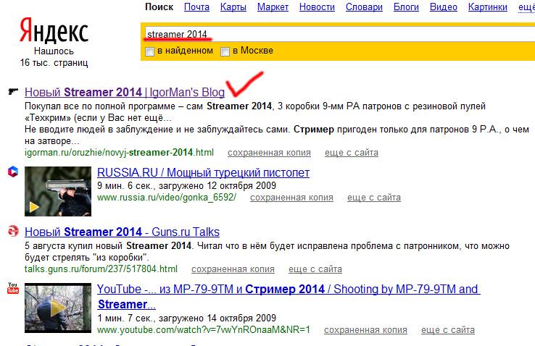Open the Карты service link

(233, 7)
